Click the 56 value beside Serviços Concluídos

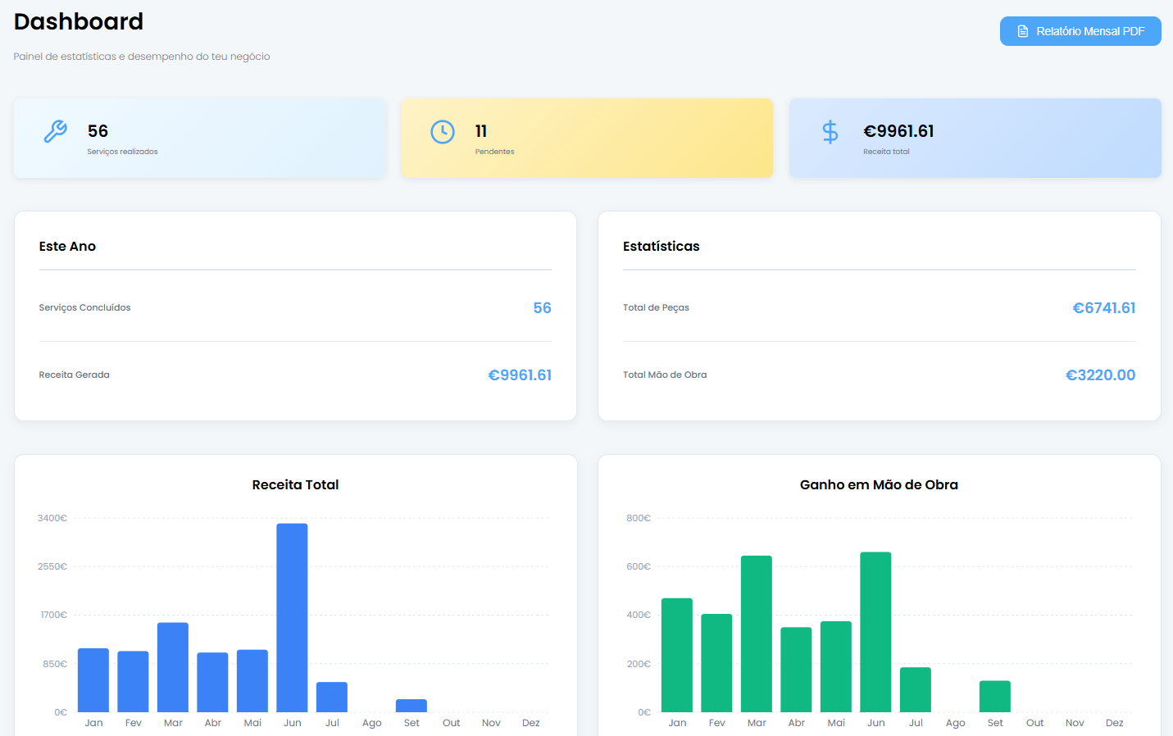pos(542,308)
